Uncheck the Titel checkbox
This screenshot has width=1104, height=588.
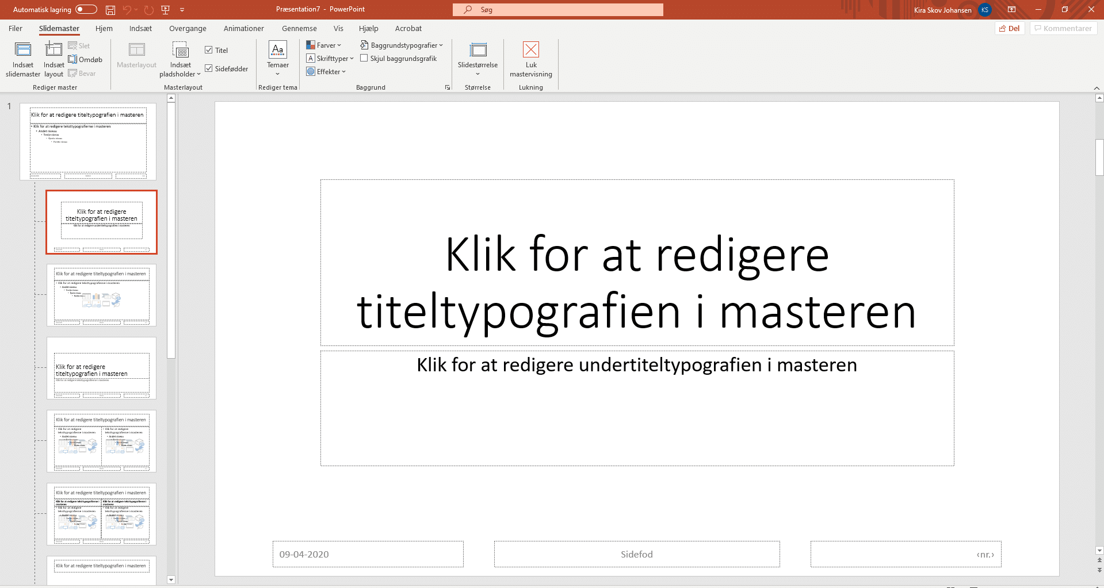pyautogui.click(x=208, y=50)
